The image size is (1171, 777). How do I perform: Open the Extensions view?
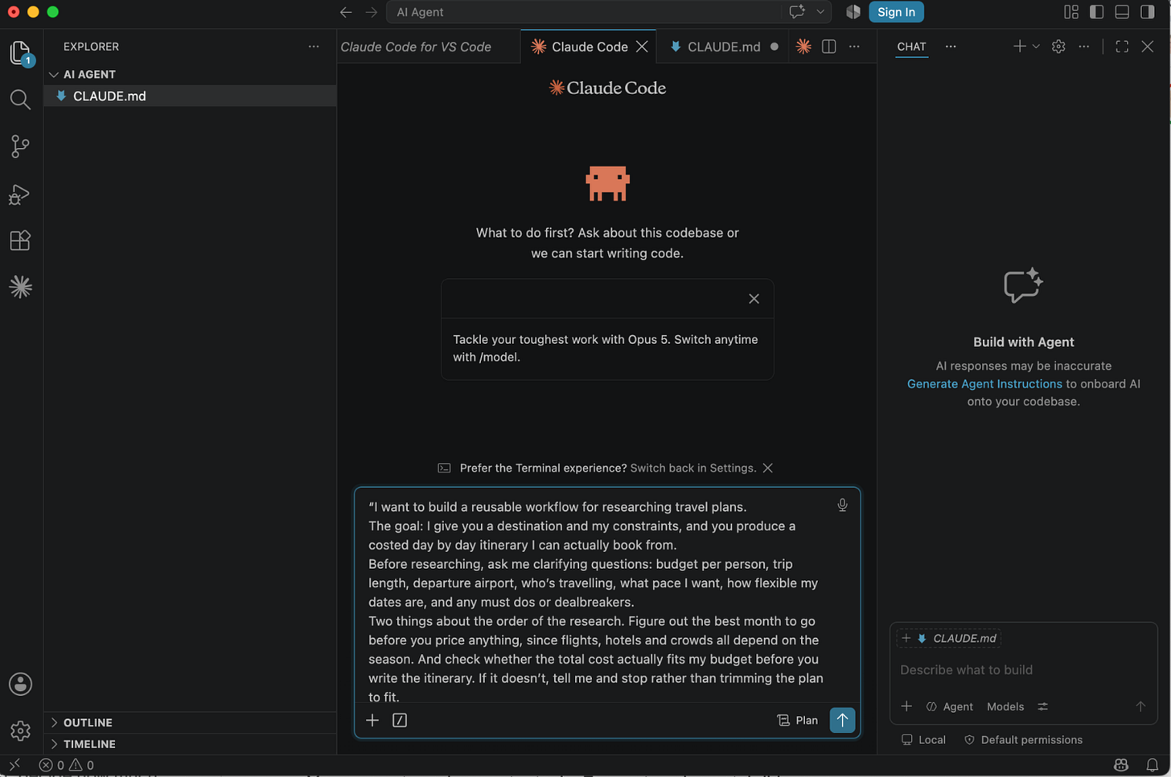20,240
